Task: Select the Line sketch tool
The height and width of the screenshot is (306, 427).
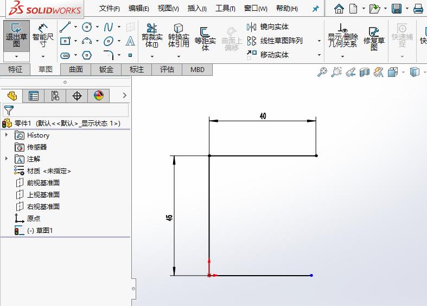Action: pos(65,27)
